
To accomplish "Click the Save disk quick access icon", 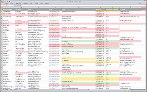I will point(9,1).
